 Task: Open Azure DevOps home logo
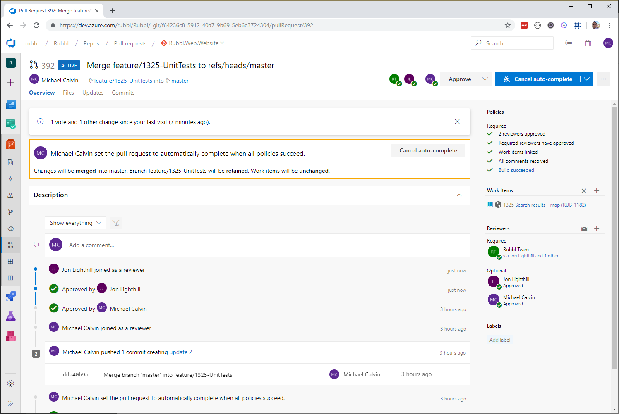11,43
